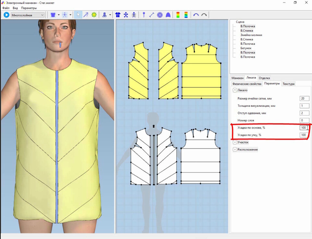Select the pin tool icon
The image size is (312, 239).
(x=144, y=15)
